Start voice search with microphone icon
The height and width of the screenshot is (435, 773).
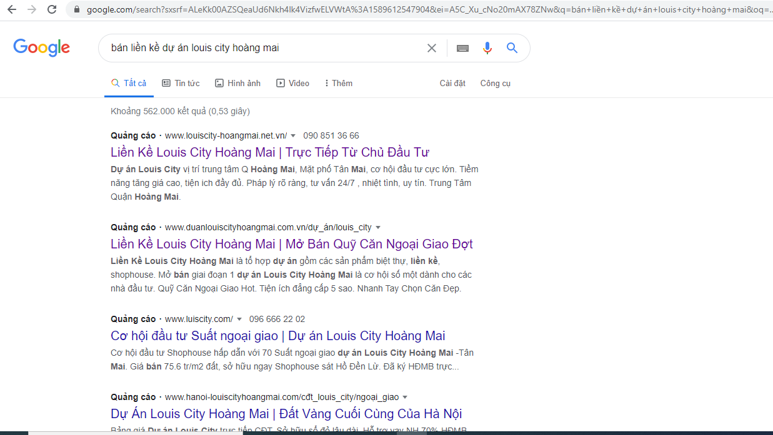point(487,48)
